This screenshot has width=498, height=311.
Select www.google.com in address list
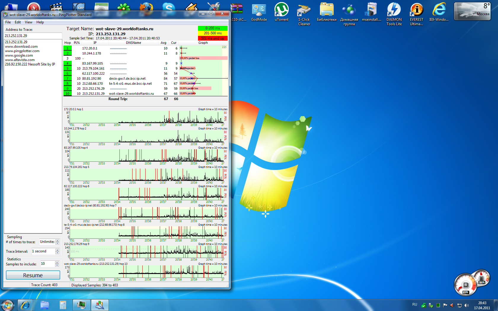point(19,55)
